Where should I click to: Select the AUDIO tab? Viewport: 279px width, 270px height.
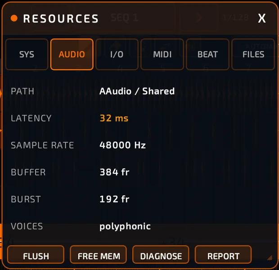pyautogui.click(x=72, y=54)
